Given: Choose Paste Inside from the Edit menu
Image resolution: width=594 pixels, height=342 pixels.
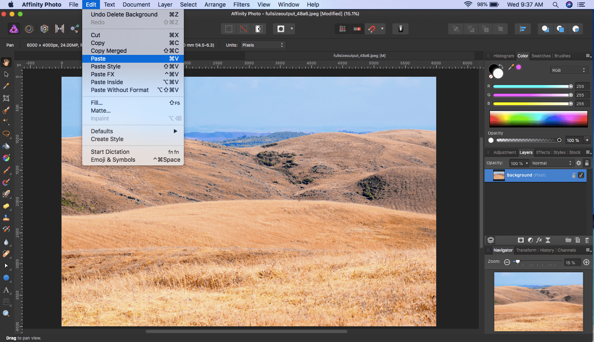Looking at the screenshot, I should coord(107,82).
